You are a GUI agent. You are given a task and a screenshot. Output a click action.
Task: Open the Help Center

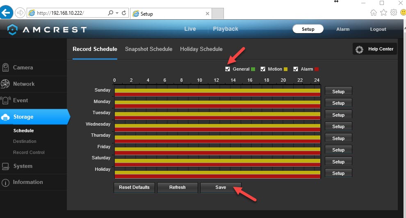coord(375,49)
